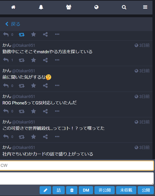Open the federated globe timeline icon
The width and height of the screenshot is (155, 196).
(96, 7)
